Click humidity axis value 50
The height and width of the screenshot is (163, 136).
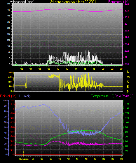click(5, 127)
